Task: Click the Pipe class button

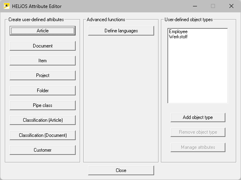Action: point(42,105)
